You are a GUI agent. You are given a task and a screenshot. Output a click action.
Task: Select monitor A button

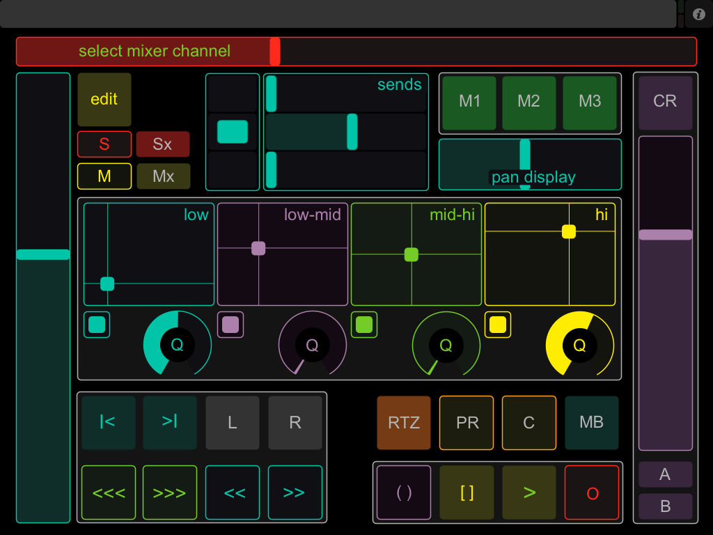point(665,474)
